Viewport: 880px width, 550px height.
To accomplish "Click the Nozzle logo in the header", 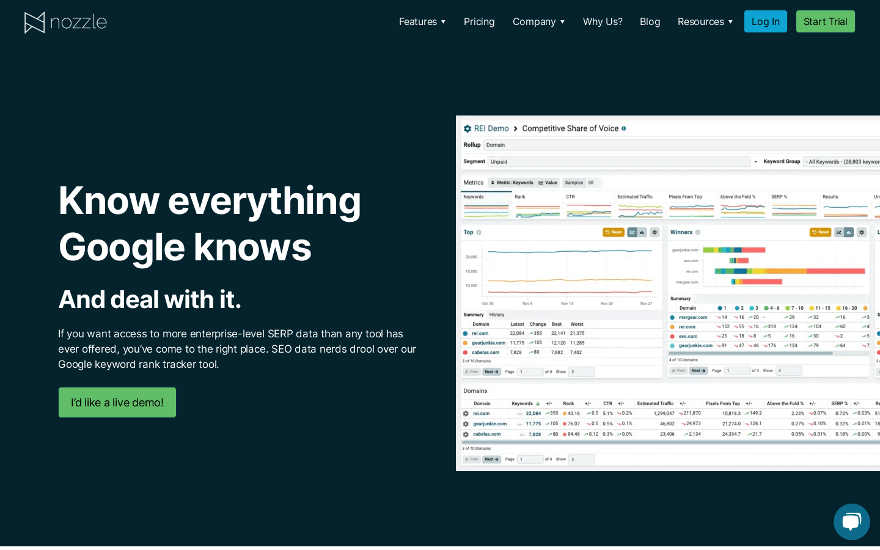I will 65,22.
